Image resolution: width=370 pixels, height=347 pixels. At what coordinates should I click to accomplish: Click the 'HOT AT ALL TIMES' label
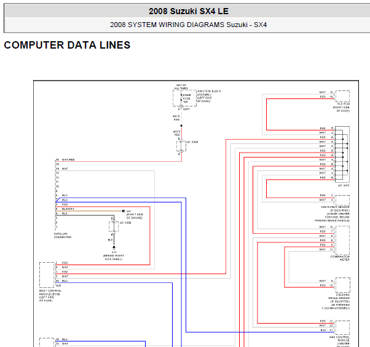point(181,87)
